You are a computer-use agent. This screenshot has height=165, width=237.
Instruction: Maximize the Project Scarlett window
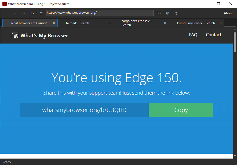218,4
